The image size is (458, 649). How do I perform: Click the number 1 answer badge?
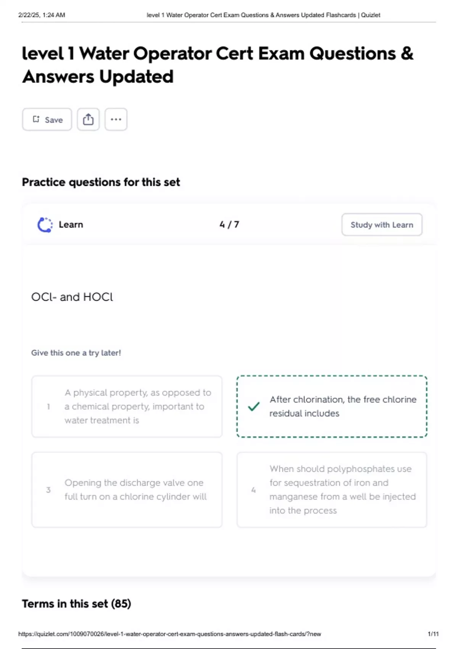pos(48,407)
